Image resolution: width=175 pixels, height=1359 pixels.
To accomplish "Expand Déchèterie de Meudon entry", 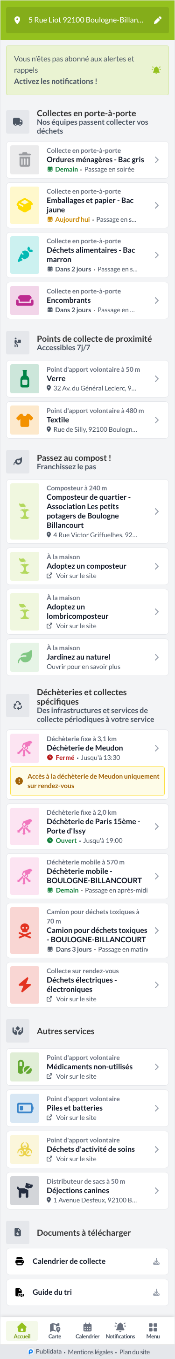I will (157, 748).
